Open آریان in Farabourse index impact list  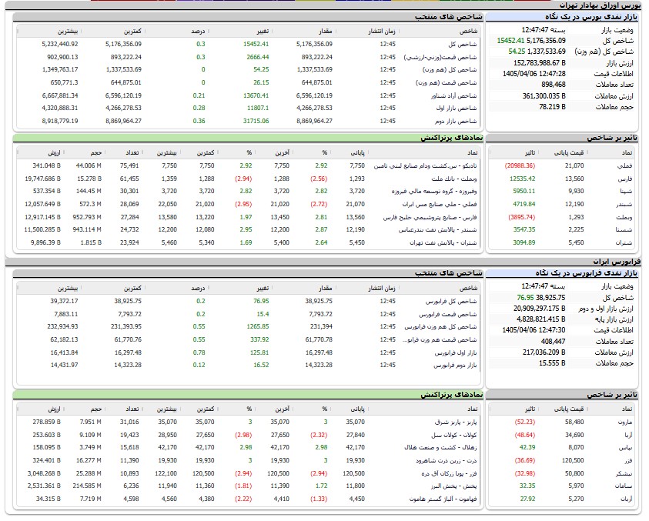[627, 499]
